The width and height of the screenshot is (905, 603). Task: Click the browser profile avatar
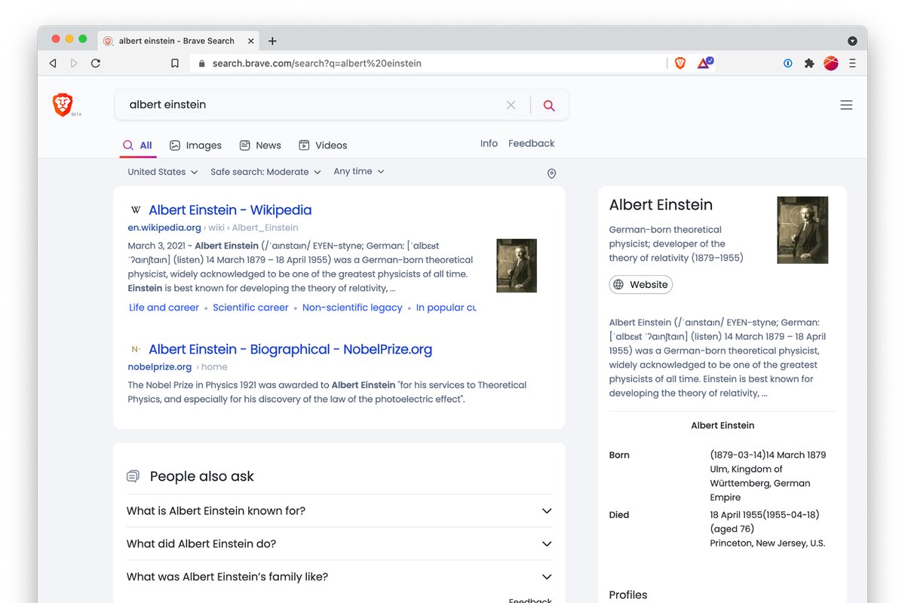pyautogui.click(x=830, y=63)
